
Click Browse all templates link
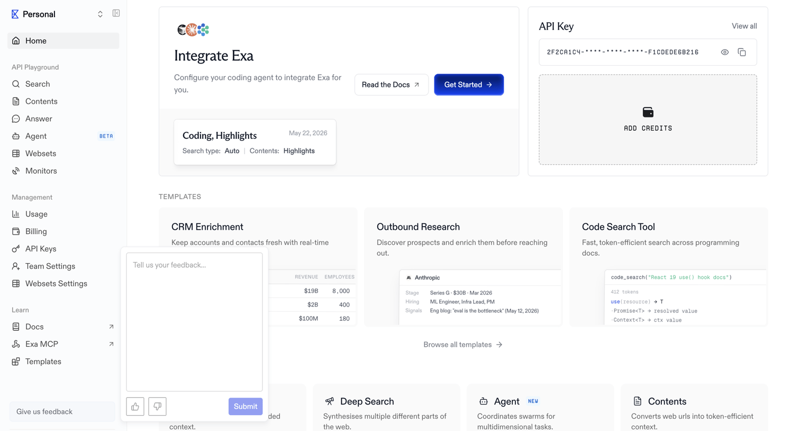(463, 345)
